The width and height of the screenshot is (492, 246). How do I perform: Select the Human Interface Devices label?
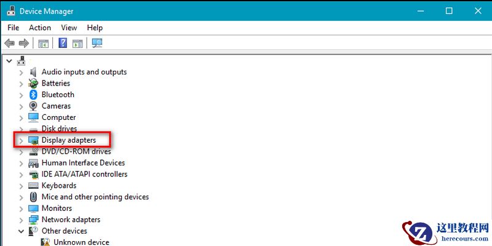83,162
